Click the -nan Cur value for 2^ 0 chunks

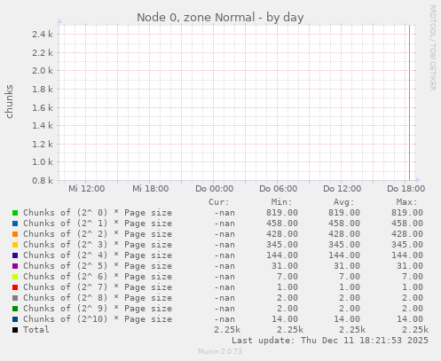click(x=224, y=213)
